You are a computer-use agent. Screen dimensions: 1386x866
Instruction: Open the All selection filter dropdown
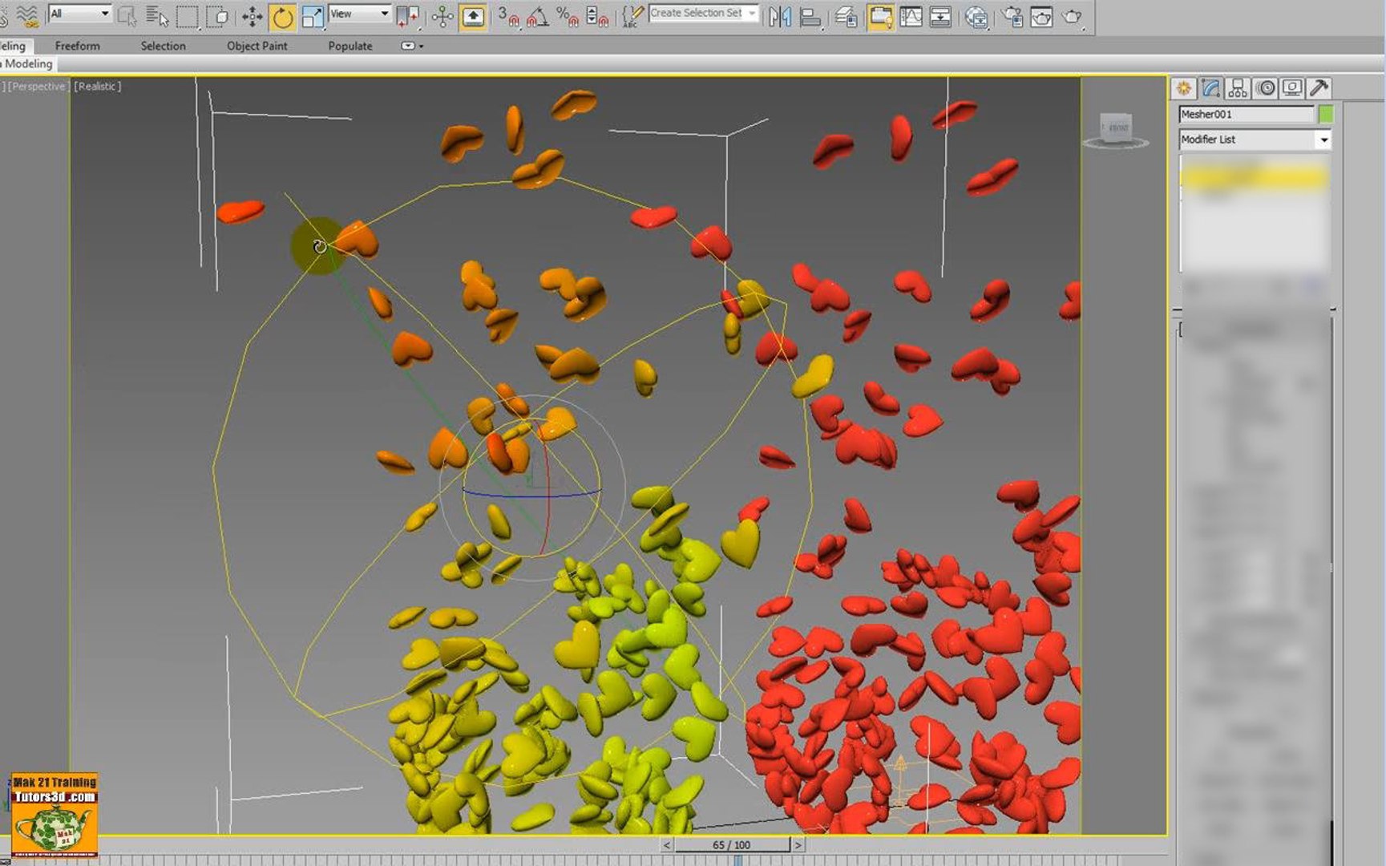click(79, 14)
